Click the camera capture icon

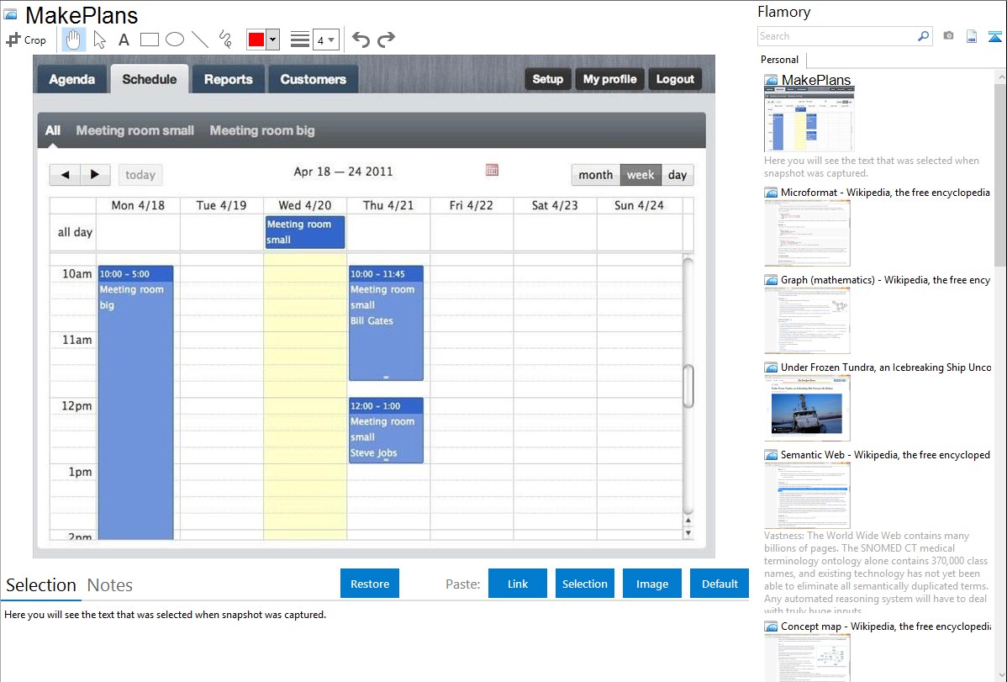pyautogui.click(x=948, y=36)
